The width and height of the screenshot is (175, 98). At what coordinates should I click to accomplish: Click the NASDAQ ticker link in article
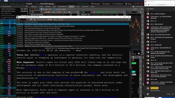(42, 55)
